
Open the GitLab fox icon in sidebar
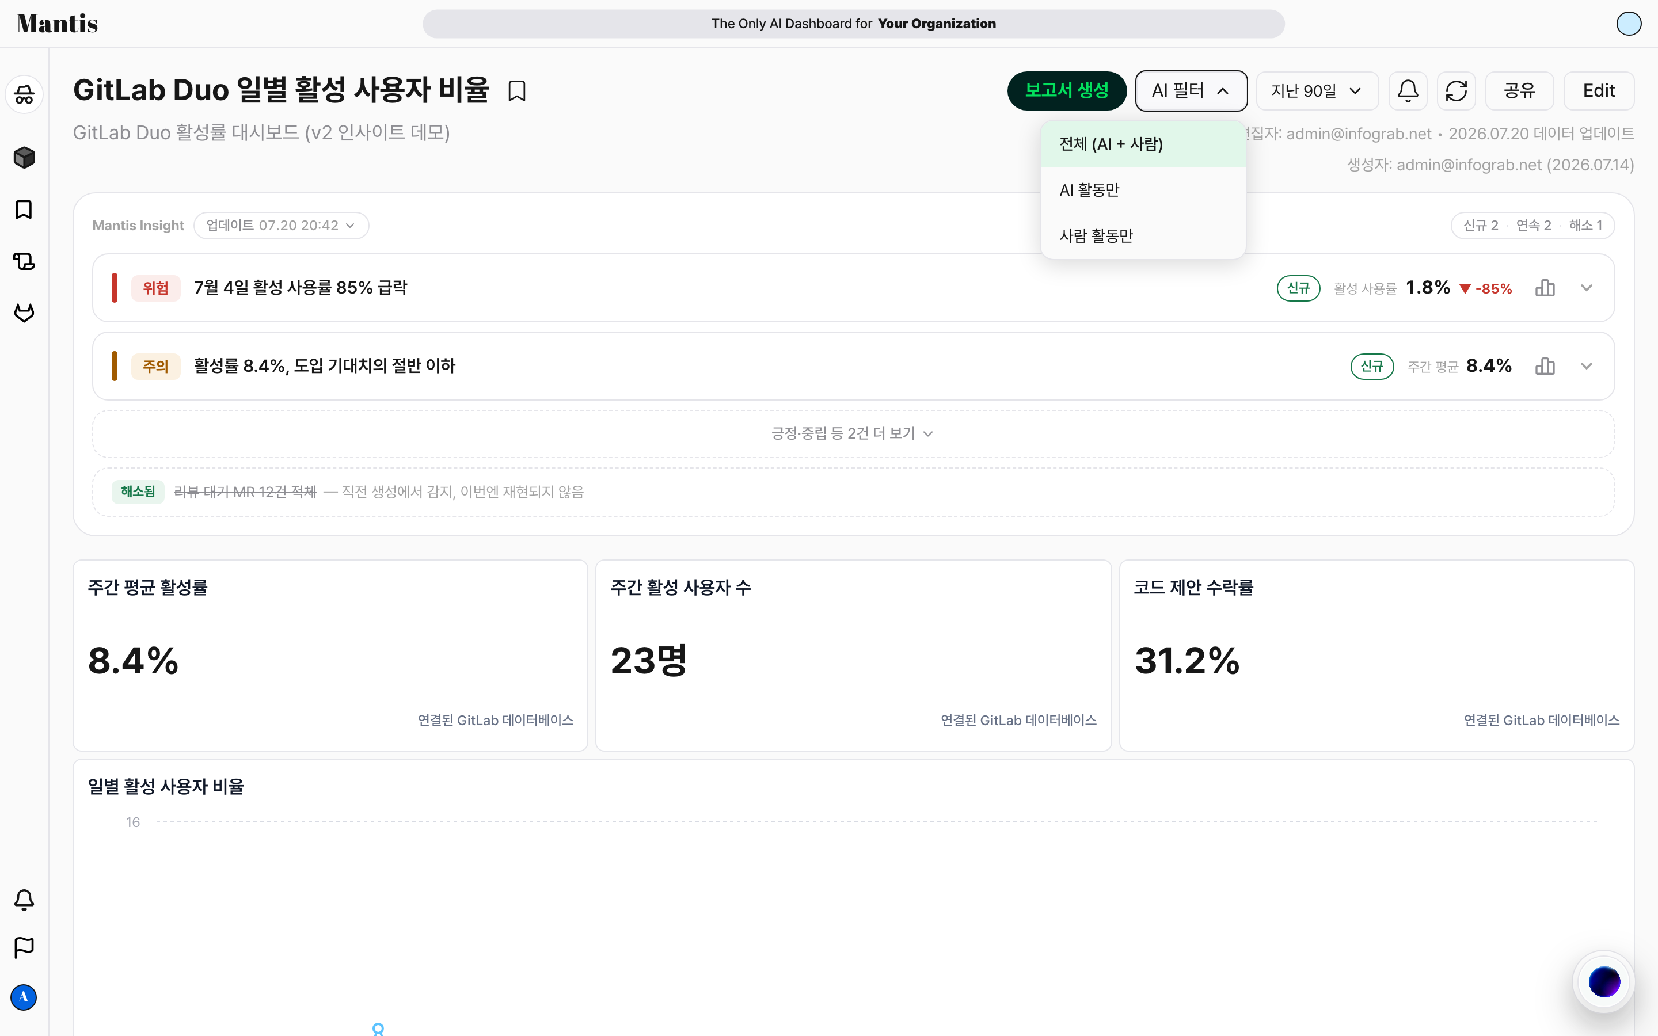point(24,313)
